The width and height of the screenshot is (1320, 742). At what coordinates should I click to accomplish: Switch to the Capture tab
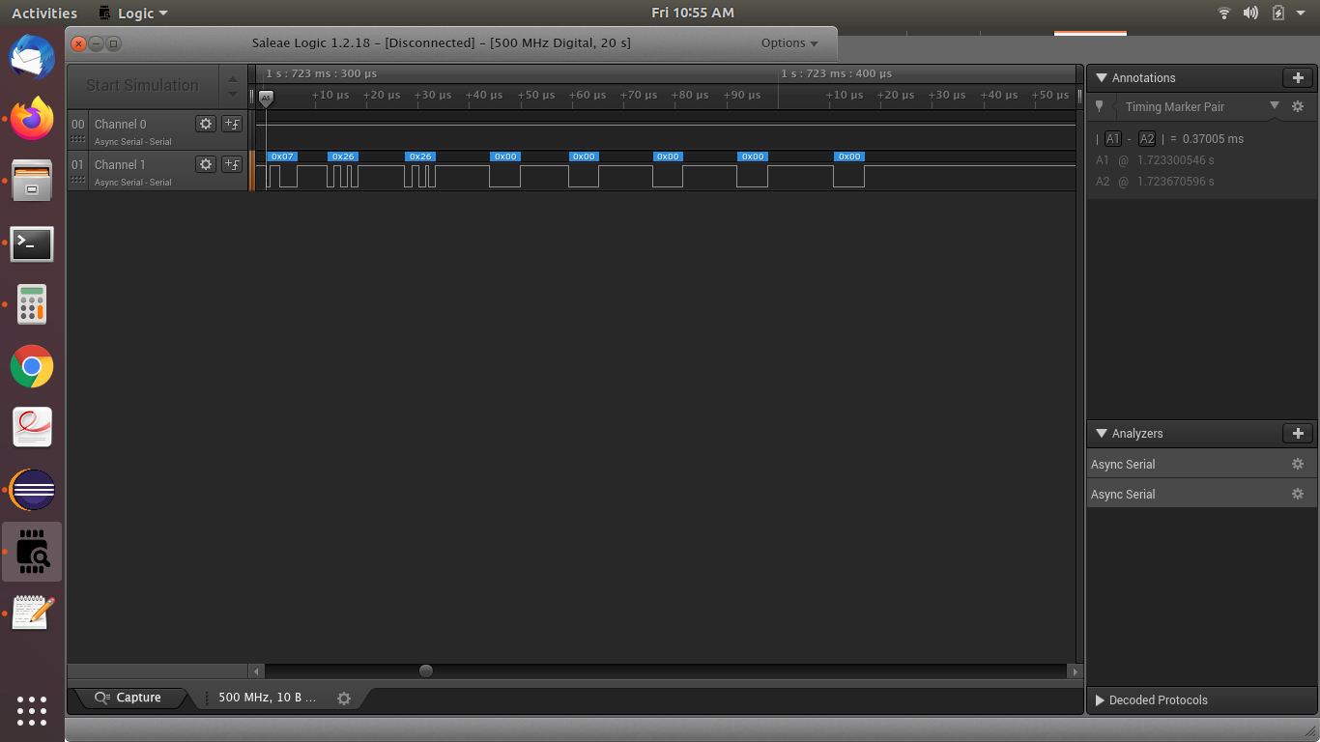129,698
